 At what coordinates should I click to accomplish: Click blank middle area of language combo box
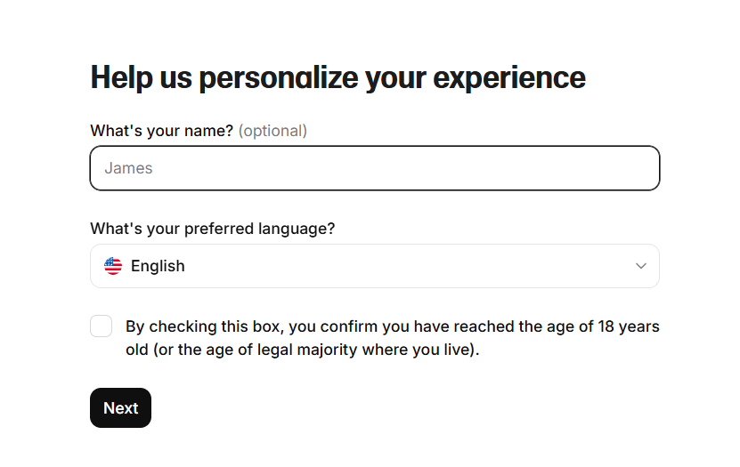(401, 266)
